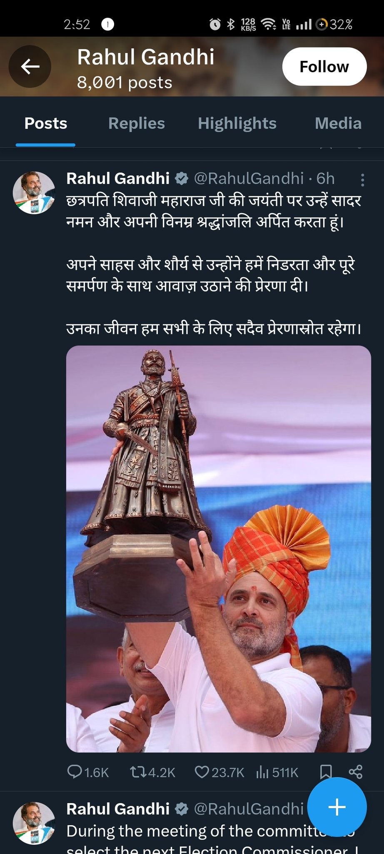The width and height of the screenshot is (384, 854).
Task: Select the Media tab
Action: coord(338,123)
